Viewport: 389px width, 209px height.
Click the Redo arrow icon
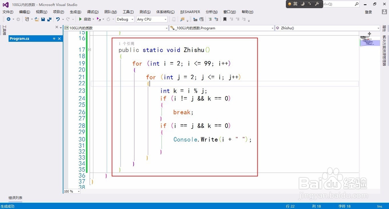pos(68,19)
